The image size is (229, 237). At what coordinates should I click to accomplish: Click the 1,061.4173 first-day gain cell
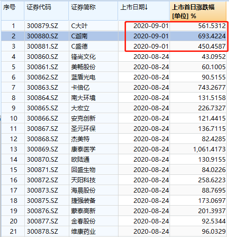click(x=209, y=149)
